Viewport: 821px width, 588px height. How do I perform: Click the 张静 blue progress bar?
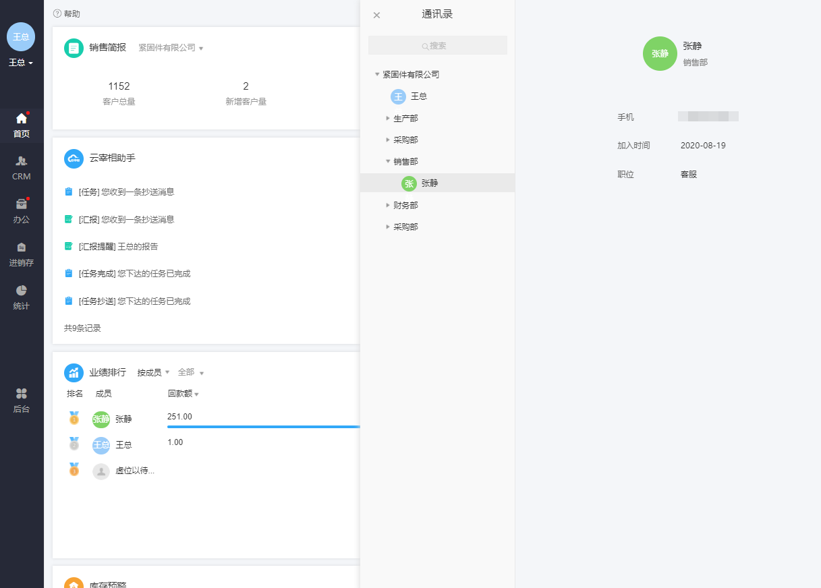tap(264, 427)
